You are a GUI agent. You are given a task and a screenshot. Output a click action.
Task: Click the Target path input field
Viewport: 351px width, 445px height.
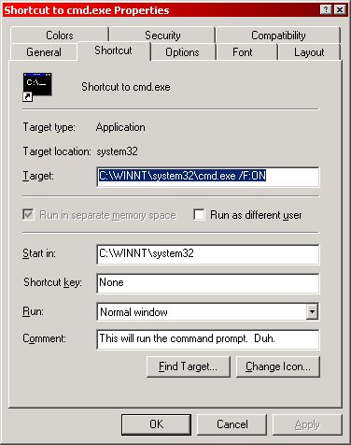pyautogui.click(x=208, y=177)
